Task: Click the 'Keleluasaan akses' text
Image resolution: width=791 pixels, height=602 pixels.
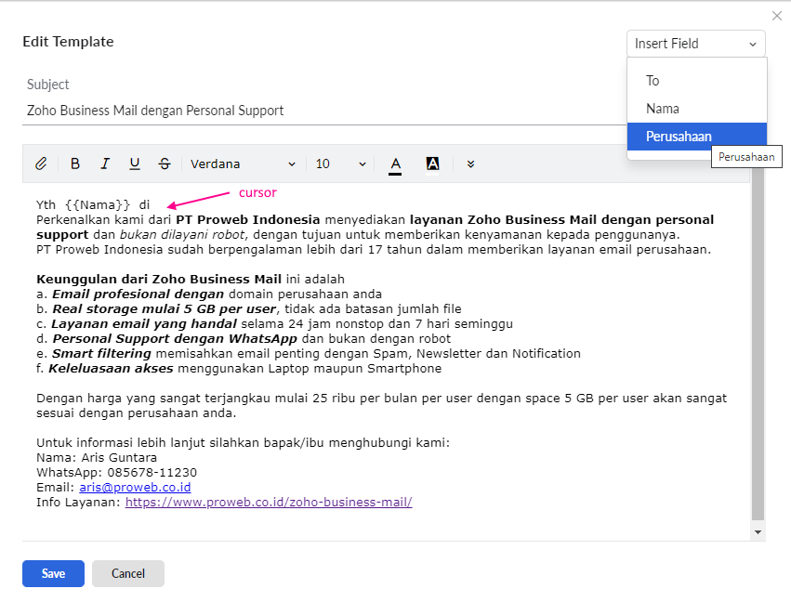Action: 111,369
